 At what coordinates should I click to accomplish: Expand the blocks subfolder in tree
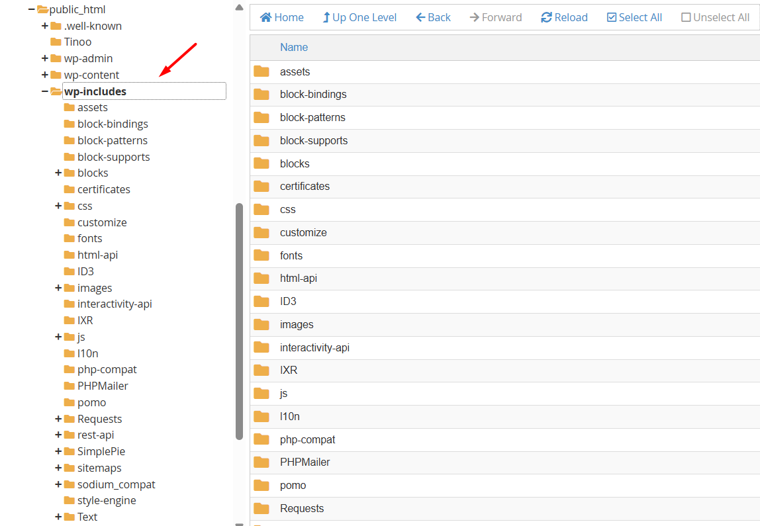(58, 173)
